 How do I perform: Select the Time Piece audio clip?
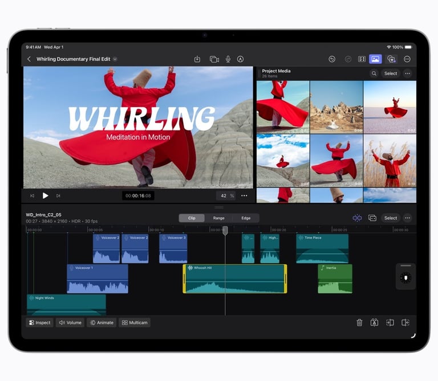pos(322,248)
